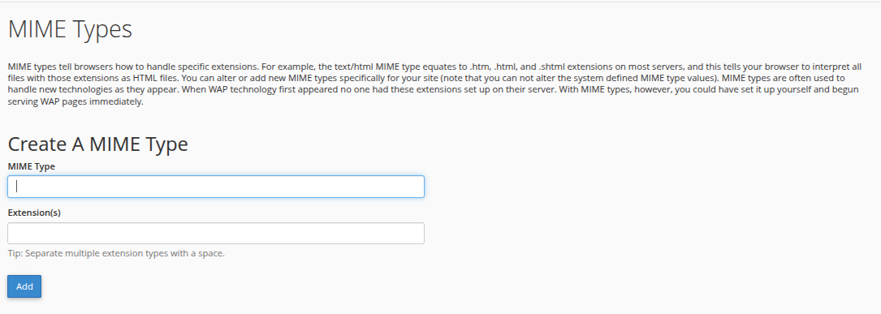Click the blinking cursor in MIME Type box
The height and width of the screenshot is (314, 881).
(17, 187)
